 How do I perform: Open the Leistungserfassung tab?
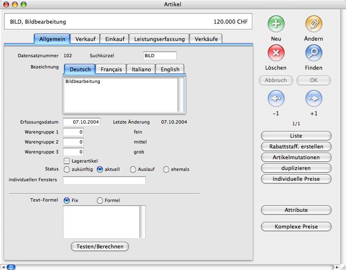(159, 39)
